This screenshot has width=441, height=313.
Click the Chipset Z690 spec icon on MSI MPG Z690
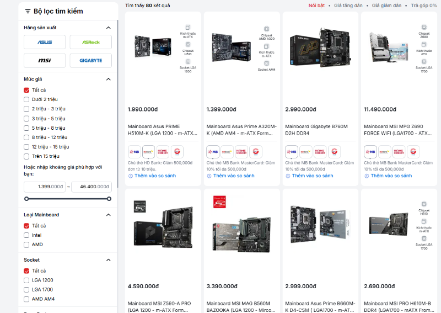[424, 28]
